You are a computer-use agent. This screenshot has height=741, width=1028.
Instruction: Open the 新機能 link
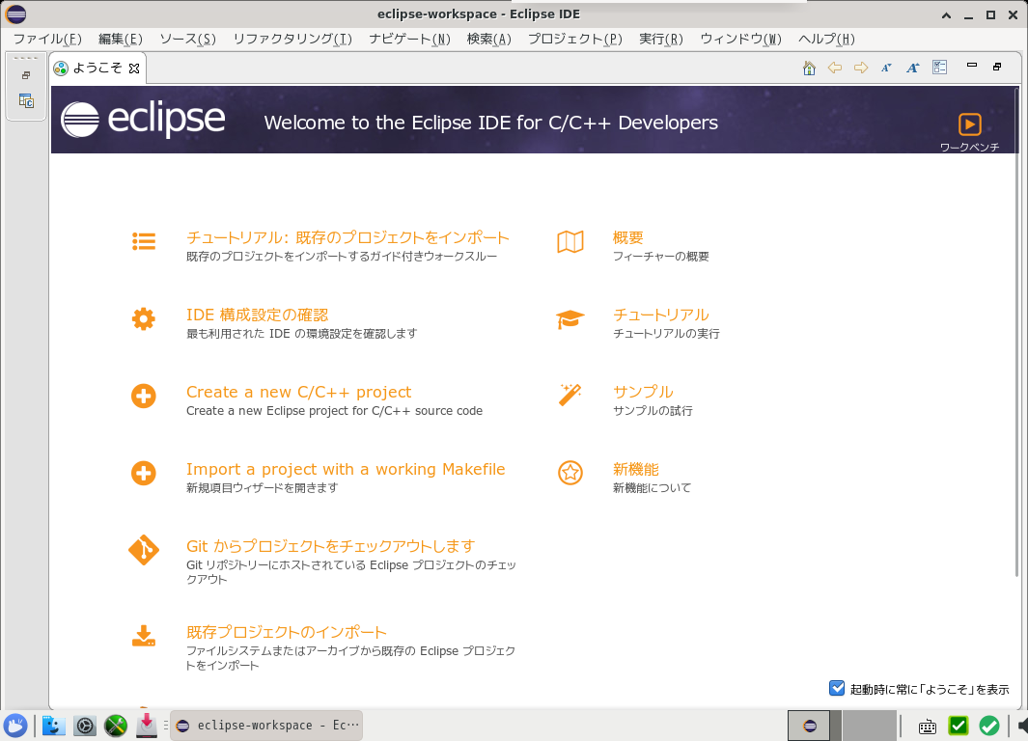point(635,469)
